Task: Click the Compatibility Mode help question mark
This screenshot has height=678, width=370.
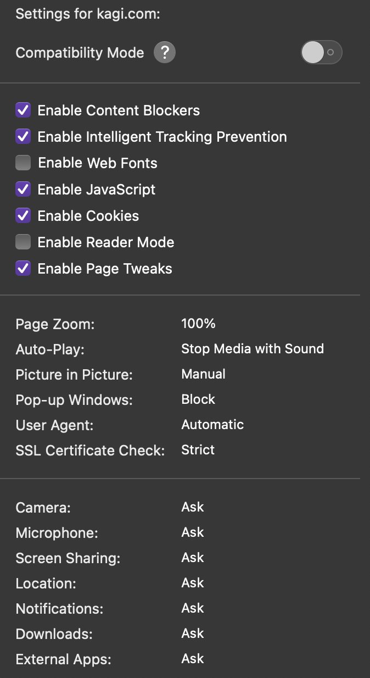Action: click(x=165, y=53)
